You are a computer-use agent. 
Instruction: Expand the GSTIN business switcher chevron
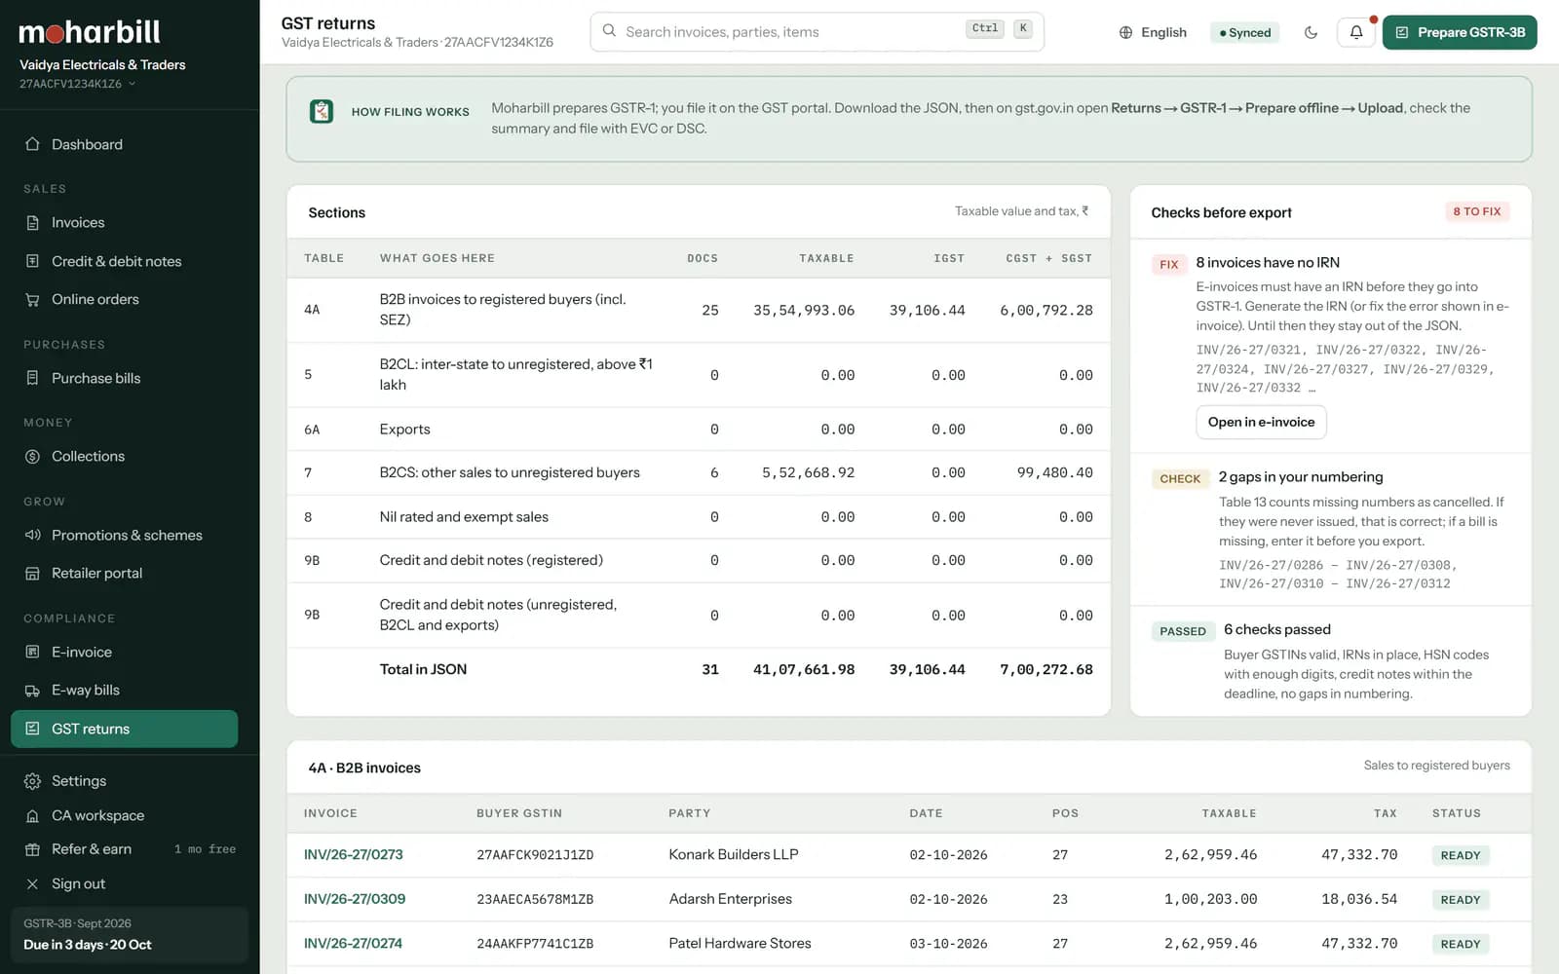point(132,84)
